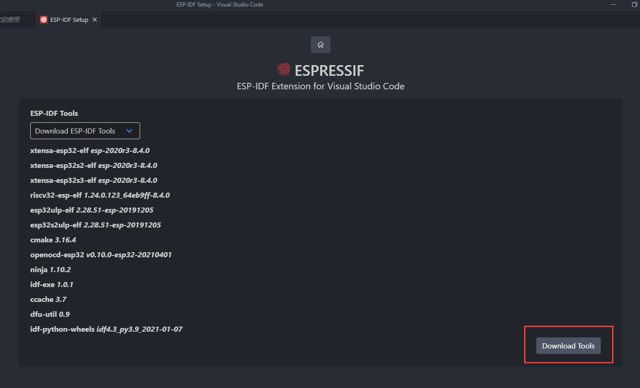Click the home icon button
The width and height of the screenshot is (640, 388).
point(321,45)
